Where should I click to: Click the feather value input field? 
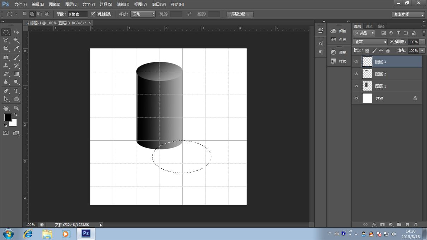[x=77, y=14]
